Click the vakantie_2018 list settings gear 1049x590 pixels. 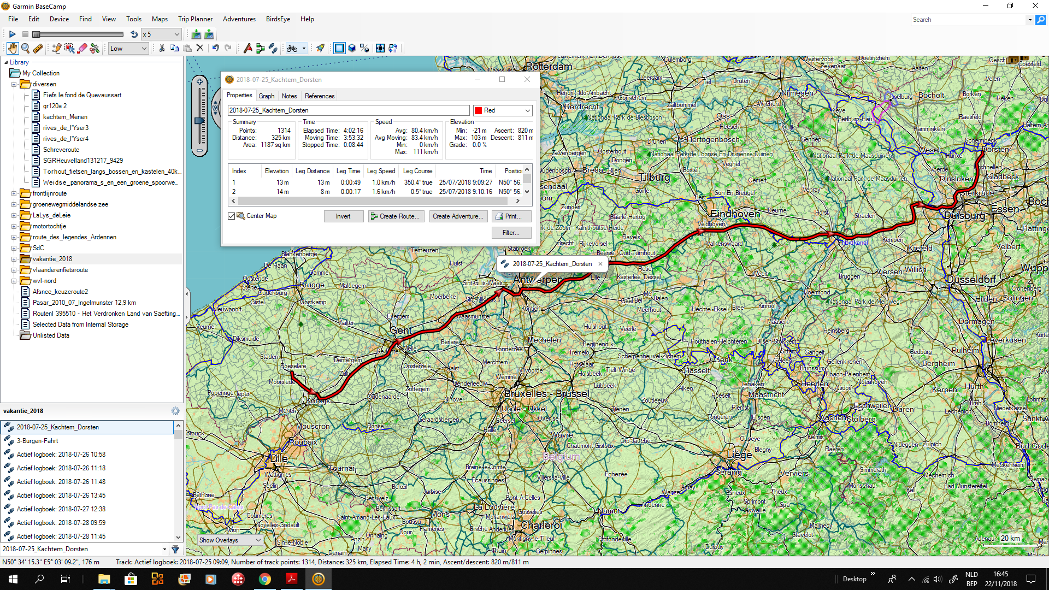175,411
